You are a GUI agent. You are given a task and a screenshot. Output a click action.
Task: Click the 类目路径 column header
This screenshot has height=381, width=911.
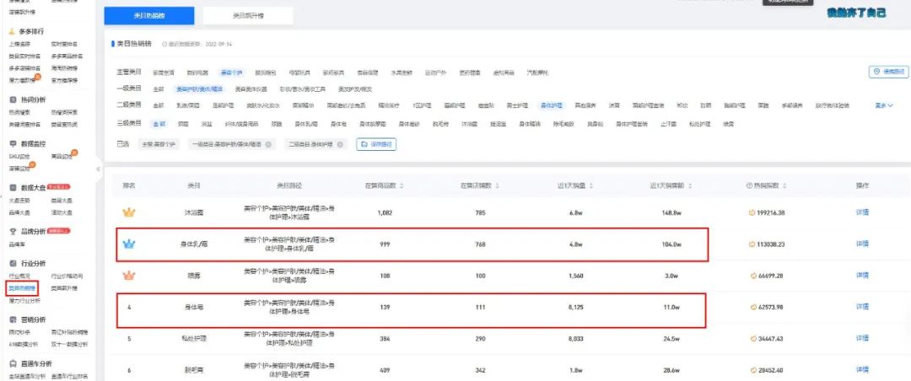tap(289, 185)
